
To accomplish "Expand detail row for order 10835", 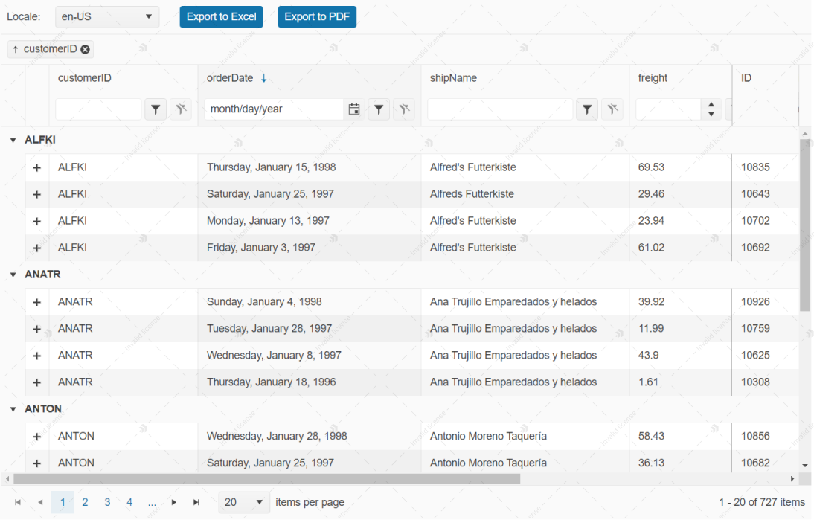I will pos(36,167).
